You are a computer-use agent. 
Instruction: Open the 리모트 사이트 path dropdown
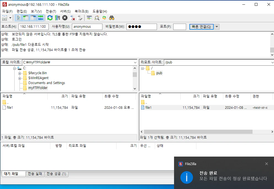(272, 62)
